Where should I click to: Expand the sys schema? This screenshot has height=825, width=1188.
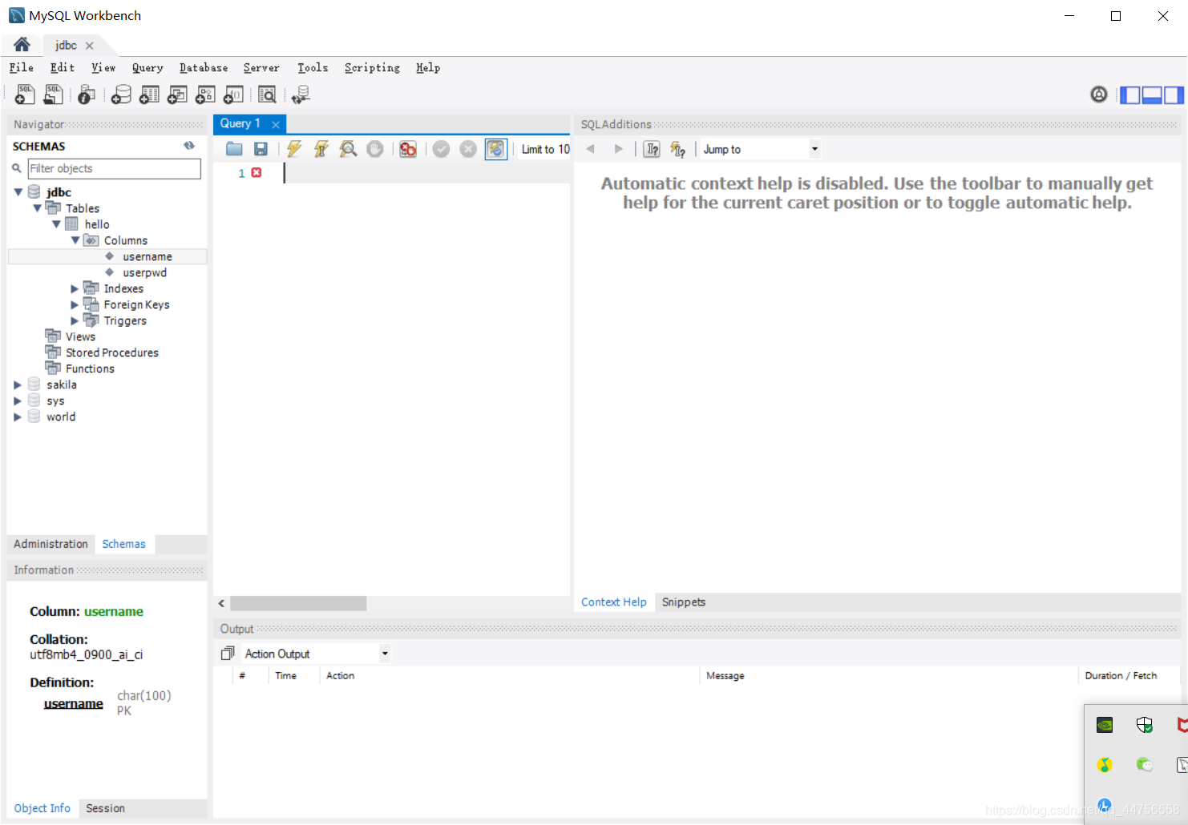[18, 400]
